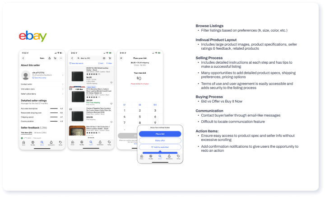Click the Action Items: heading

tap(207, 131)
